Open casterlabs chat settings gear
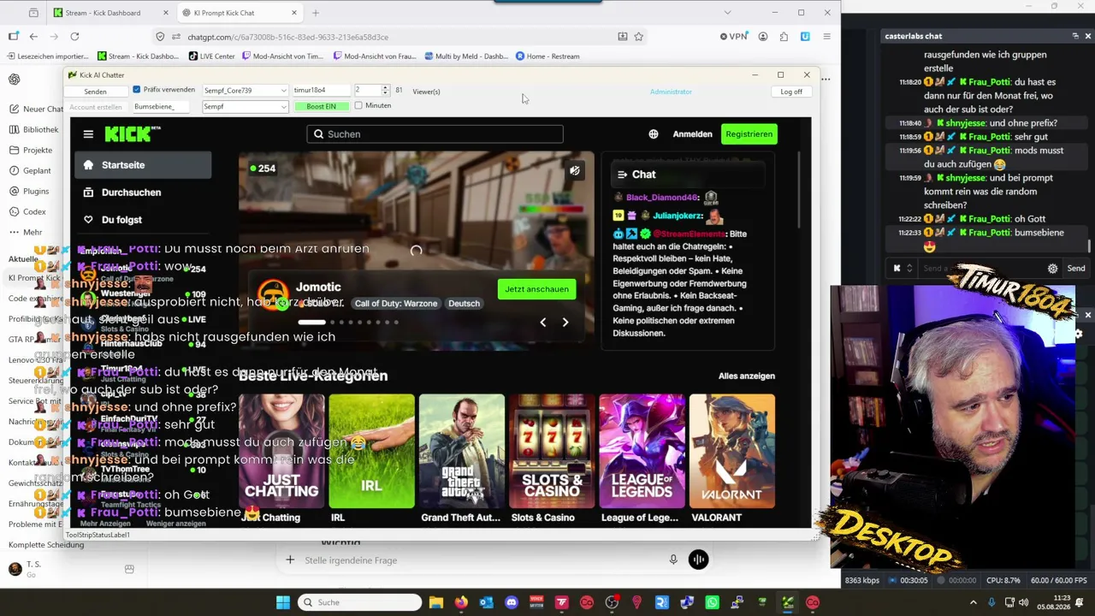 1053,269
